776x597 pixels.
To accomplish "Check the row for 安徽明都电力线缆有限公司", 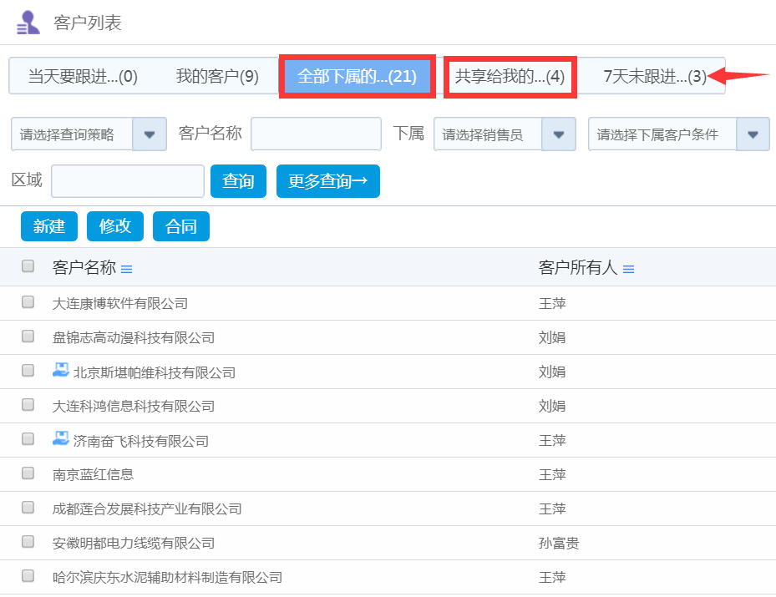I will pos(28,543).
